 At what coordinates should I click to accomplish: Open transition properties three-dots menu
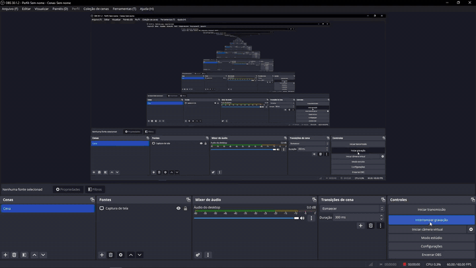(380, 226)
